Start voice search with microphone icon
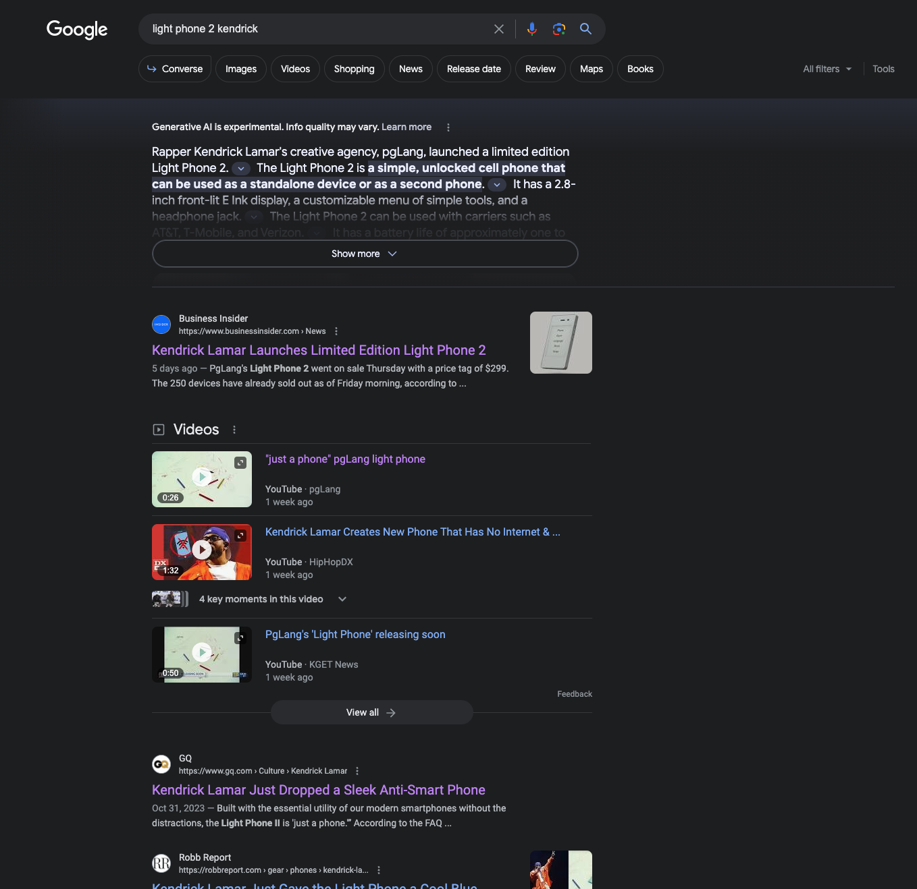The height and width of the screenshot is (889, 917). coord(532,29)
